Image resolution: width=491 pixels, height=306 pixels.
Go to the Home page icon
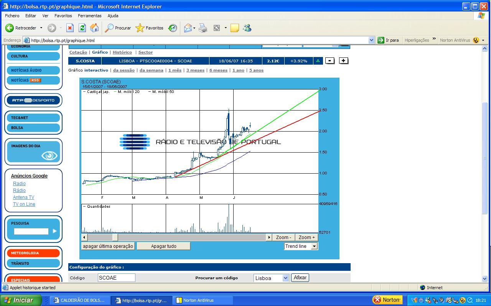click(94, 28)
